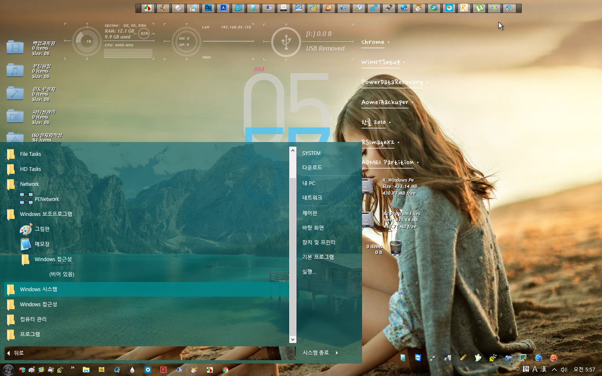Open the first red-green icon in top dock

(x=148, y=8)
